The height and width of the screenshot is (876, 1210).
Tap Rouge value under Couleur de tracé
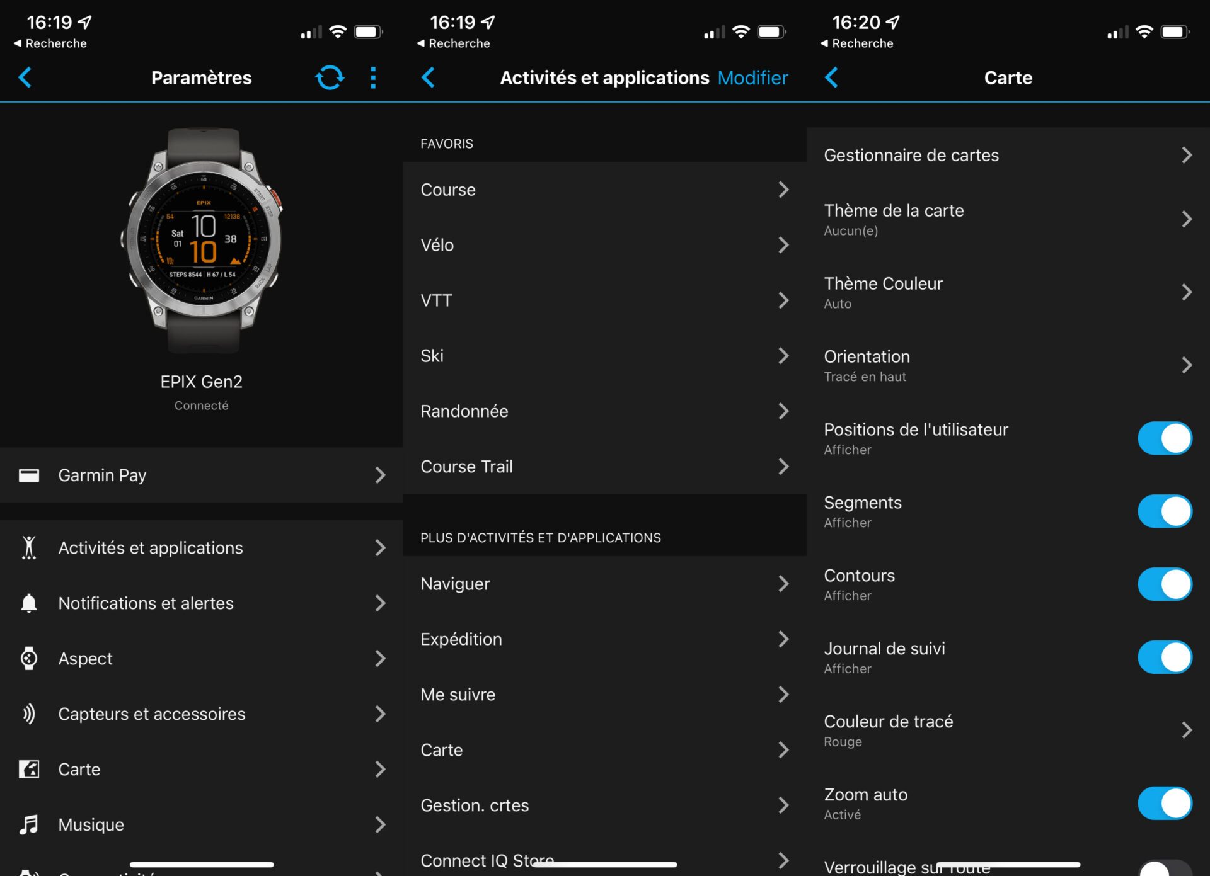click(x=843, y=742)
